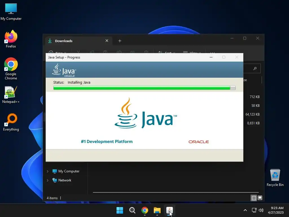Viewport: 289px width, 217px height.
Task: Open volume control tray icon
Action: [261, 210]
